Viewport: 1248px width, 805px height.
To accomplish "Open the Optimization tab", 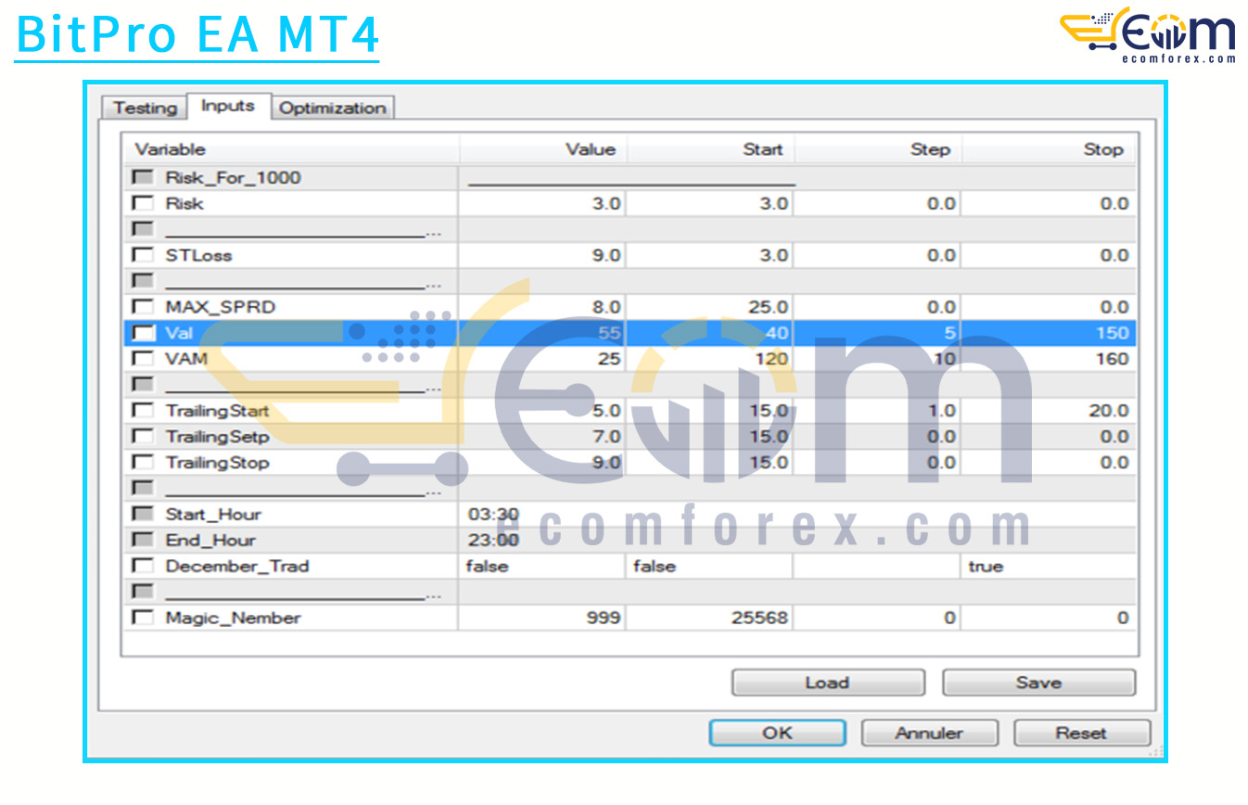I will click(332, 109).
